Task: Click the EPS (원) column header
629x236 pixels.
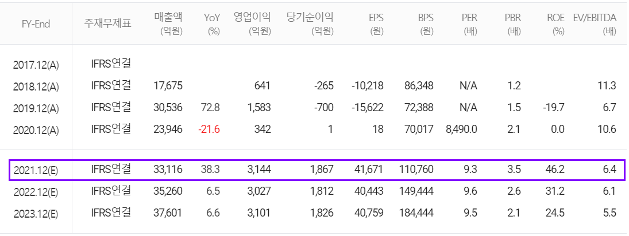Action: point(376,23)
